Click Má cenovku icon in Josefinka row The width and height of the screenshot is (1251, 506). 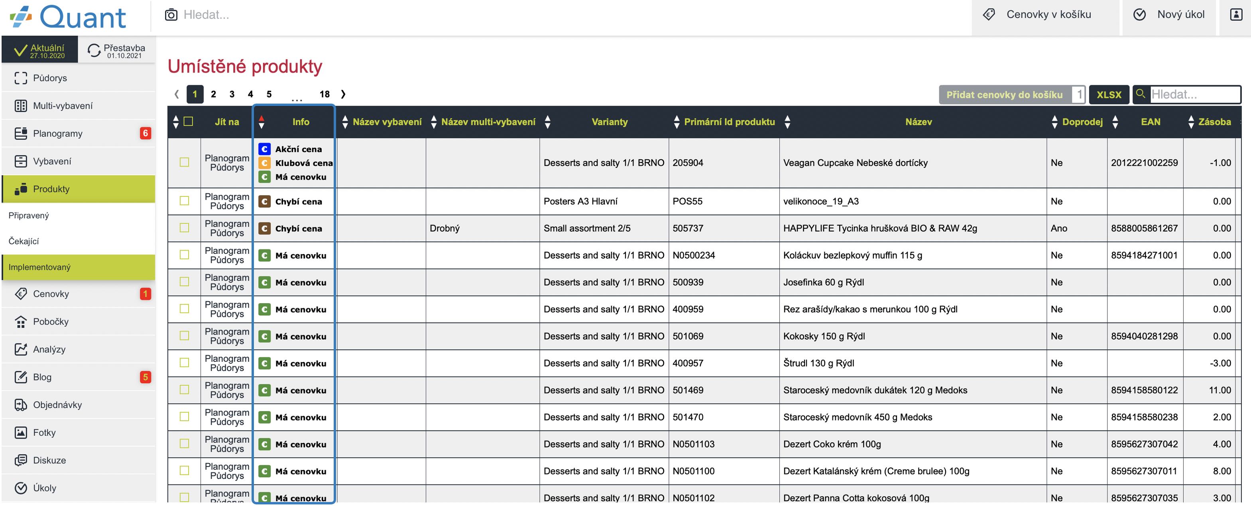(264, 282)
